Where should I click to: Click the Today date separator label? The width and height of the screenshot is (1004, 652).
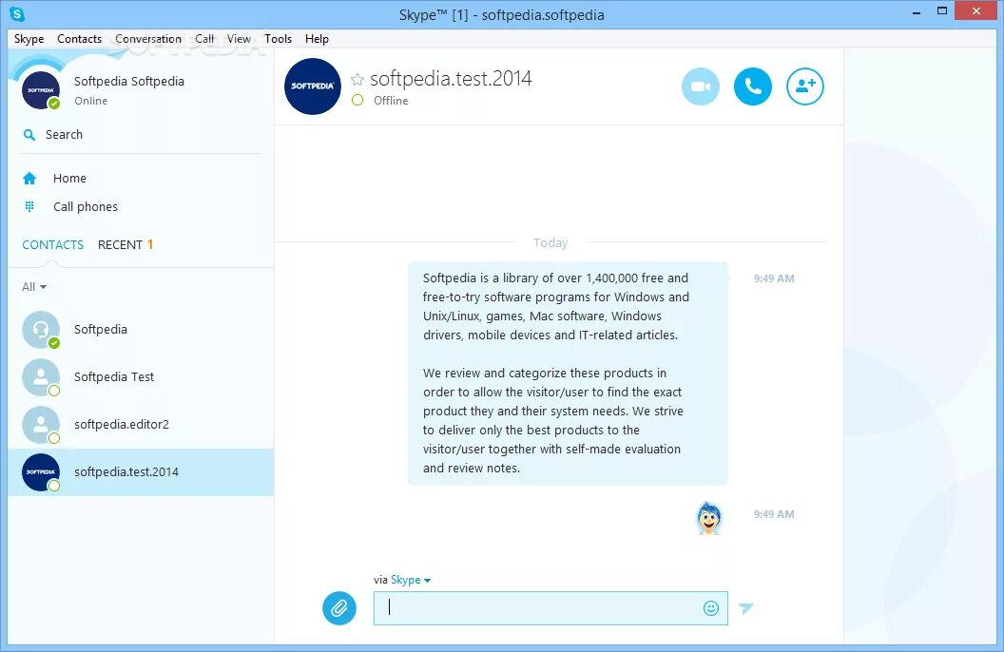[x=550, y=243]
